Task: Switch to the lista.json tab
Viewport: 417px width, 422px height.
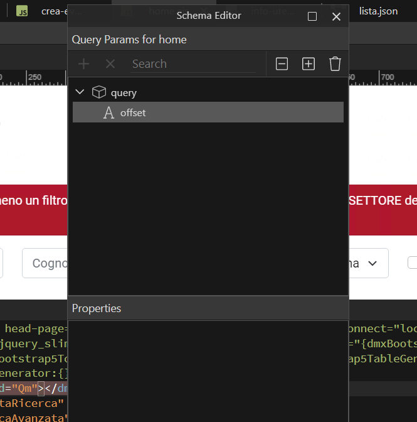Action: coord(378,11)
